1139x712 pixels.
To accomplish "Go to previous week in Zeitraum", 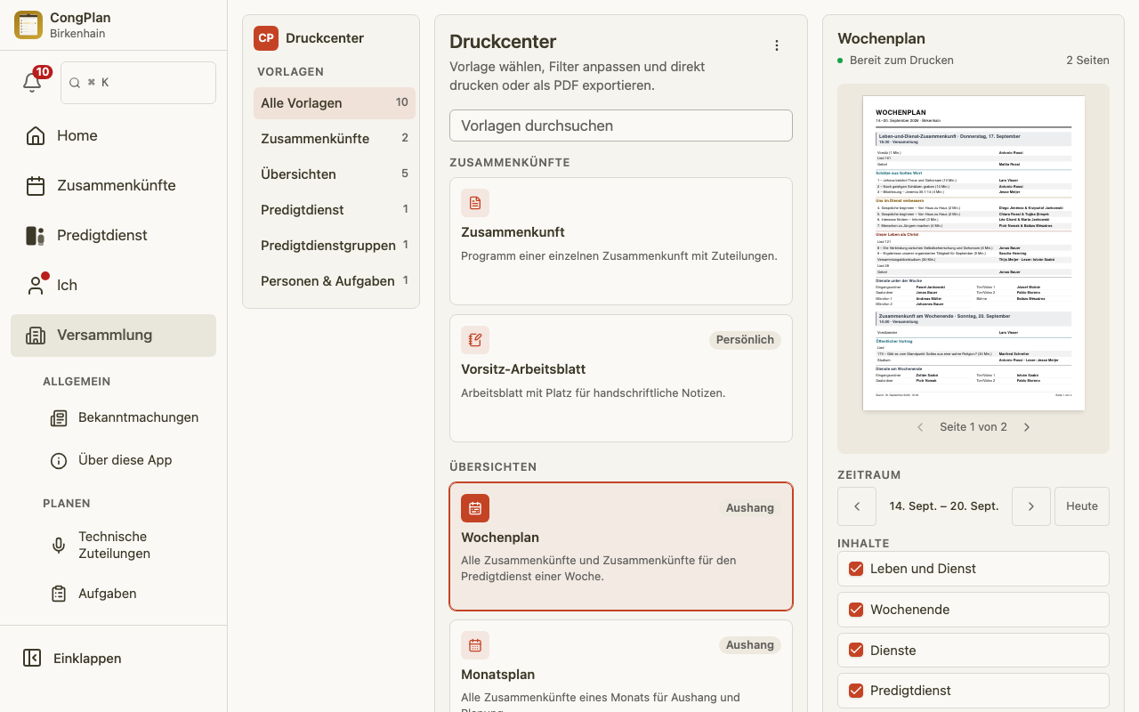I will tap(857, 506).
